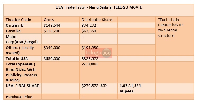Select the Total in USA label
The width and height of the screenshot is (197, 106).
[17, 58]
